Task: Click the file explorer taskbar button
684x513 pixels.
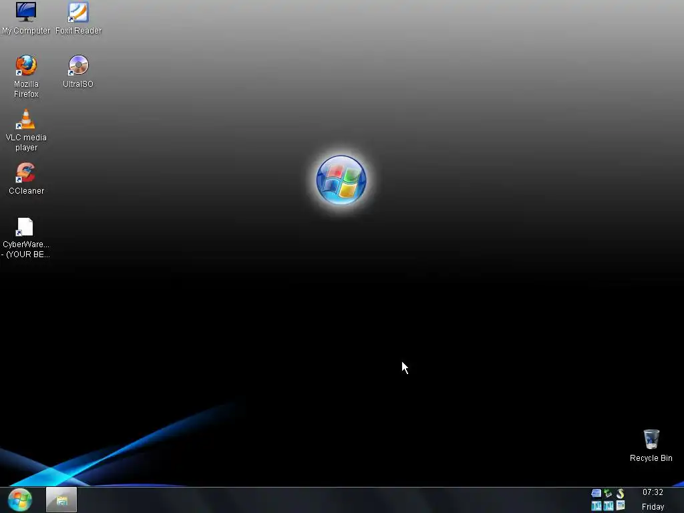Action: coord(61,500)
